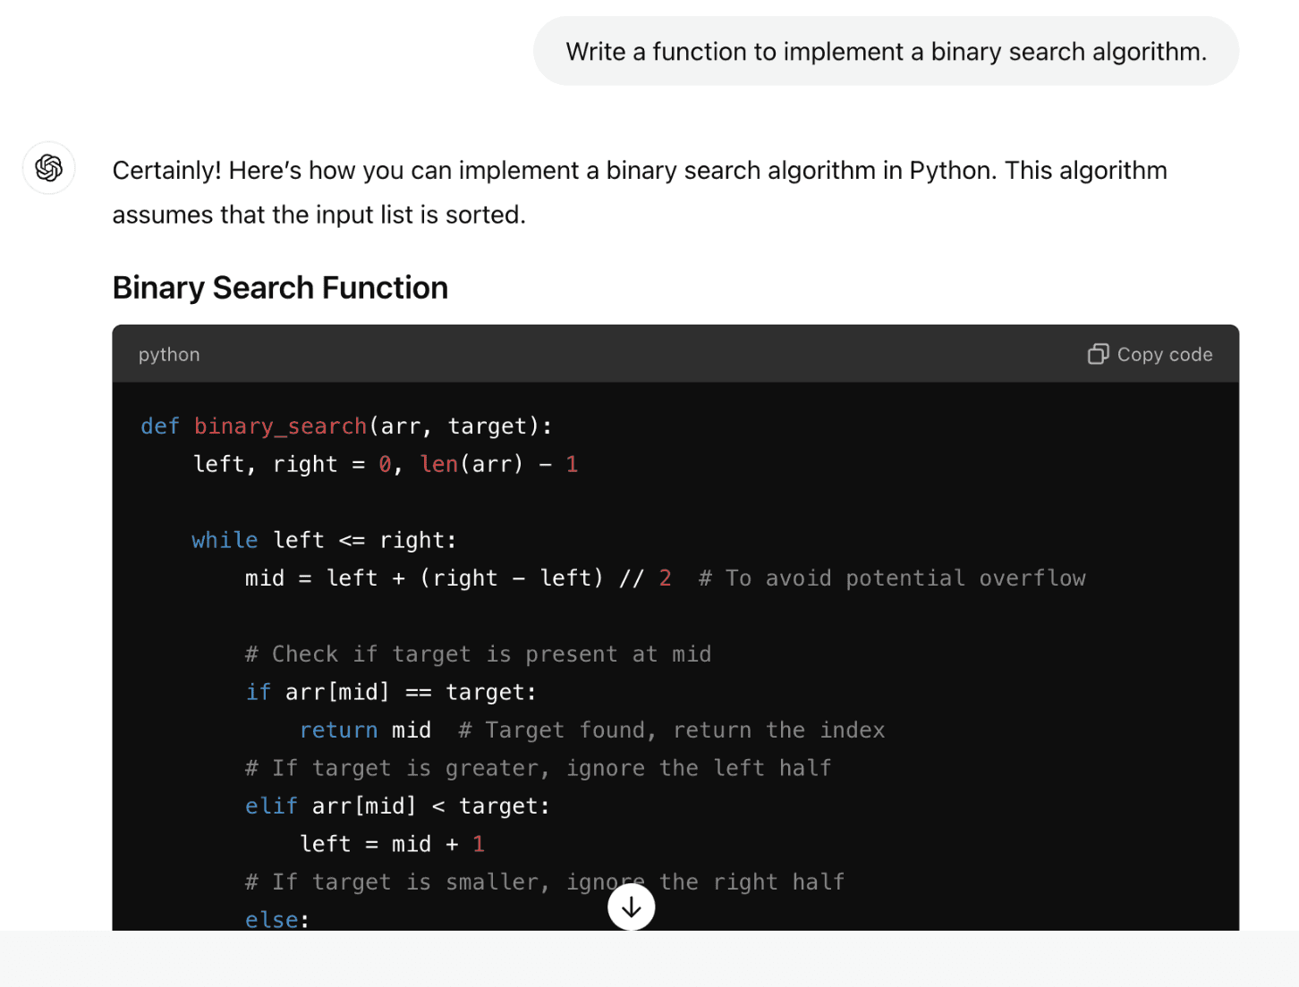Viewport: 1299px width, 987px height.
Task: Click the 'mid = left + (right - left) // 2' code
Action: tap(458, 578)
